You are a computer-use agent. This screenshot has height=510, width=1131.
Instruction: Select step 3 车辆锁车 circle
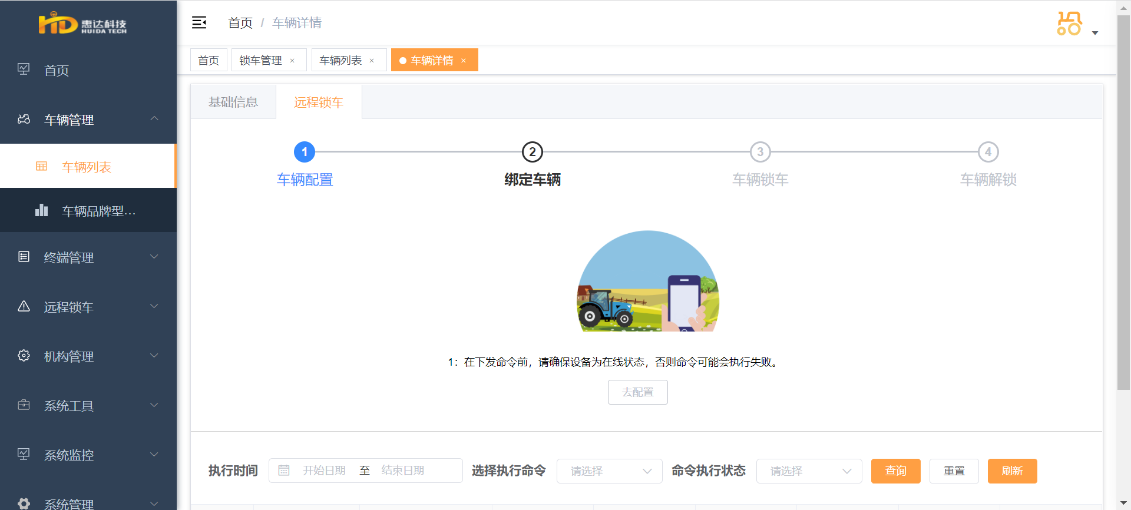coord(760,152)
